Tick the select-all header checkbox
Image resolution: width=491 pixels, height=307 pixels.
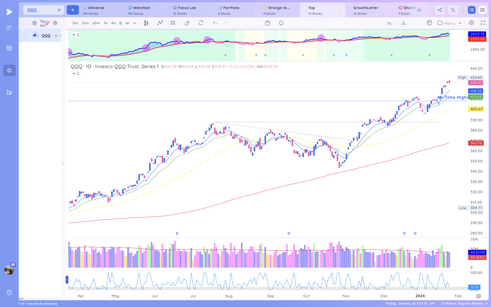click(25, 23)
